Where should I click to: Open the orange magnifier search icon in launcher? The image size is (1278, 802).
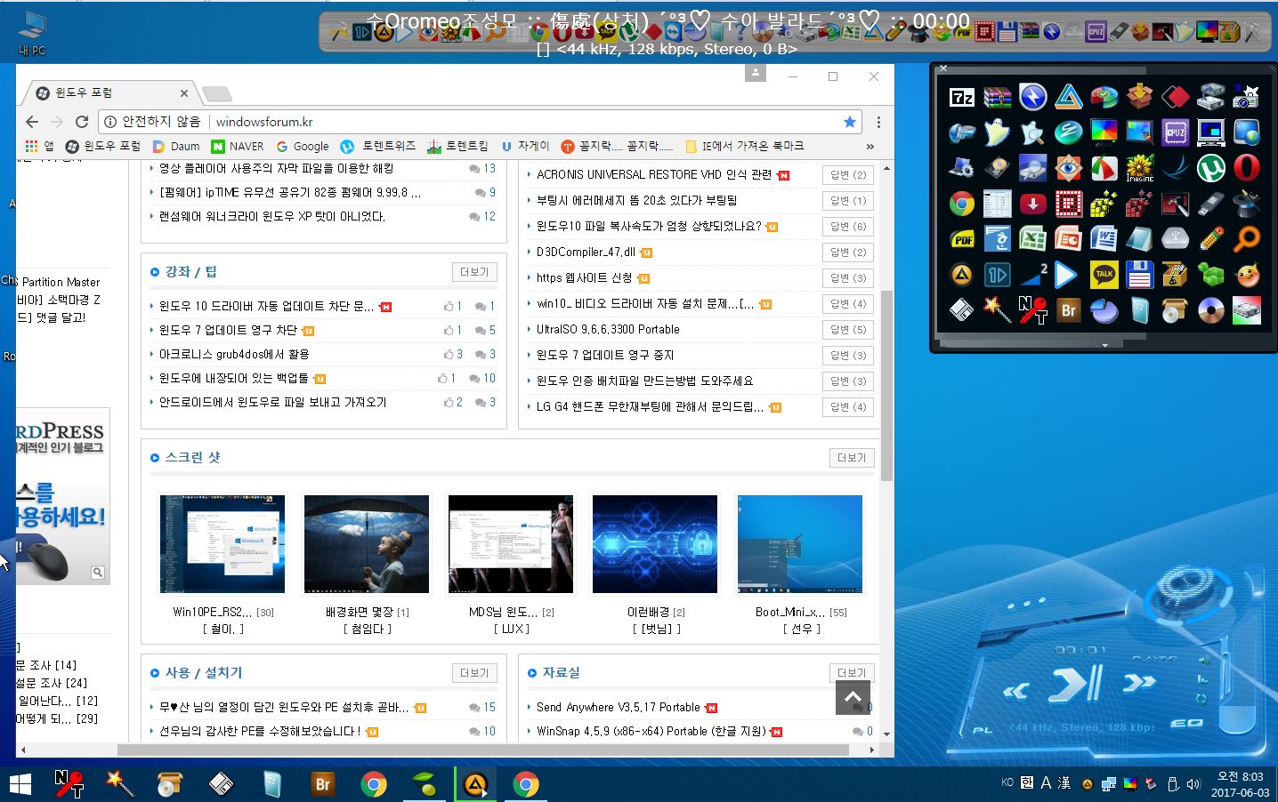(1247, 239)
